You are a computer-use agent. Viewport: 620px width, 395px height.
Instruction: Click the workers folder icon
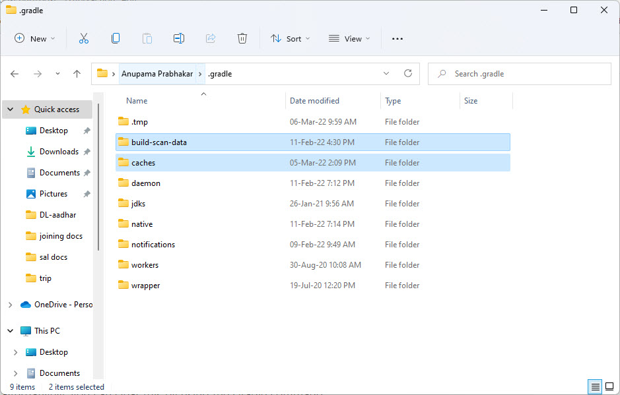click(x=123, y=264)
